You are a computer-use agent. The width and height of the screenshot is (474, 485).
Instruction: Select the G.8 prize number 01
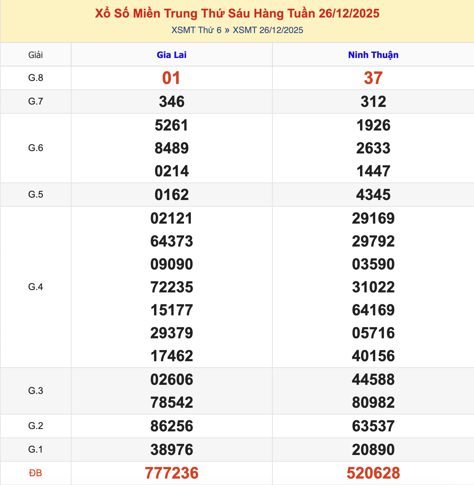171,78
